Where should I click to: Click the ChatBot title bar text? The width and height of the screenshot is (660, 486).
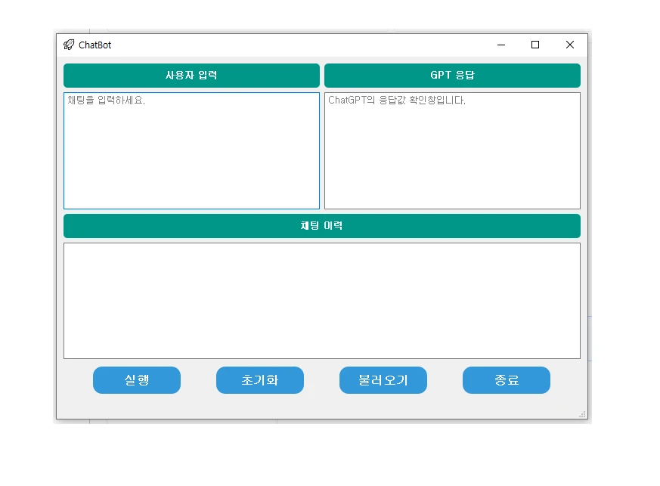pyautogui.click(x=94, y=45)
